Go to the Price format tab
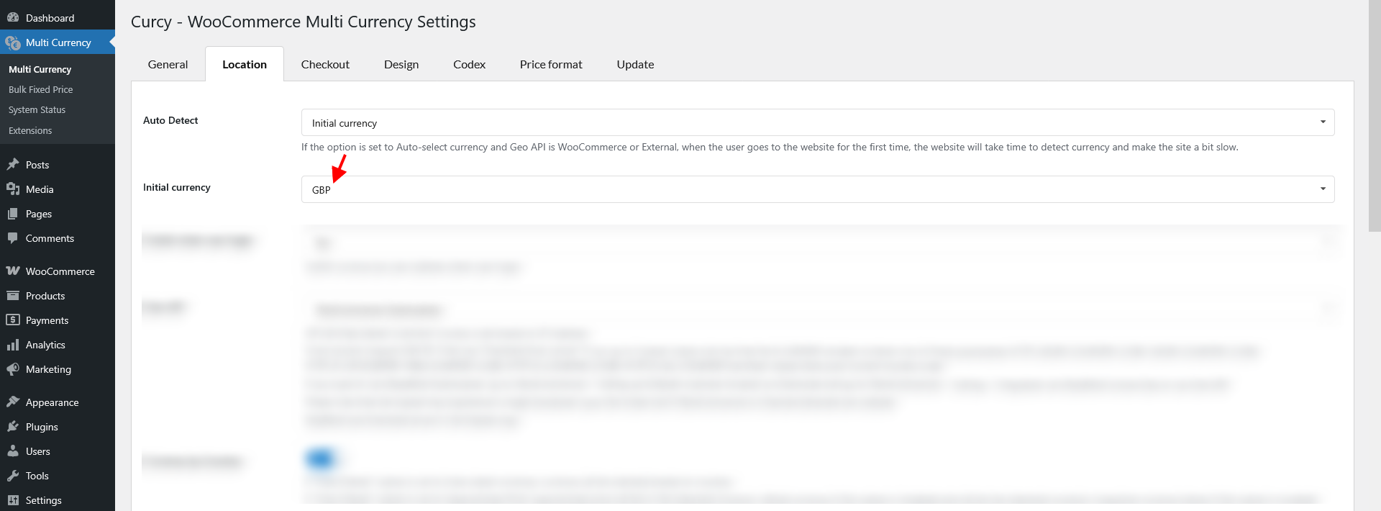1381x511 pixels. (551, 64)
